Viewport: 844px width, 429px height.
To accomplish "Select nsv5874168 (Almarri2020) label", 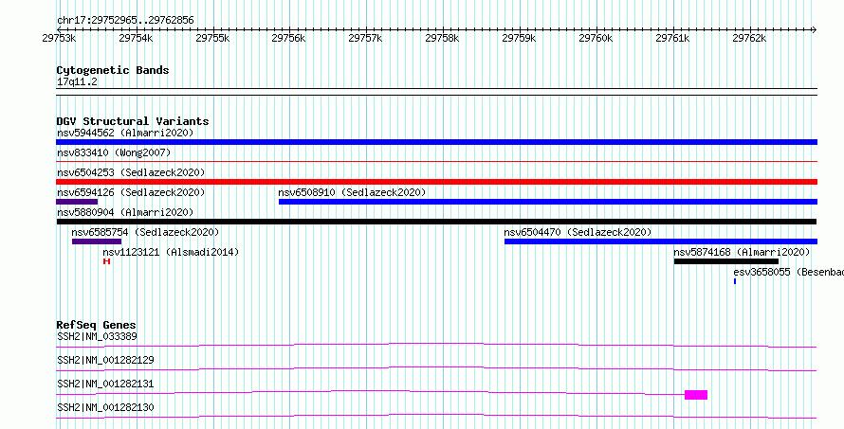I will coord(742,252).
